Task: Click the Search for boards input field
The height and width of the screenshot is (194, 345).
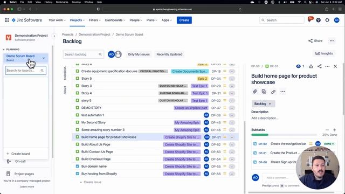Action: click(x=25, y=71)
